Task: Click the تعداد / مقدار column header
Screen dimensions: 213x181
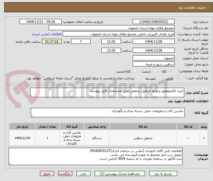Action: point(47,127)
